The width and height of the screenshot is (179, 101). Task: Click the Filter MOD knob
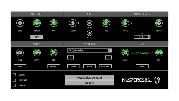[89, 23]
